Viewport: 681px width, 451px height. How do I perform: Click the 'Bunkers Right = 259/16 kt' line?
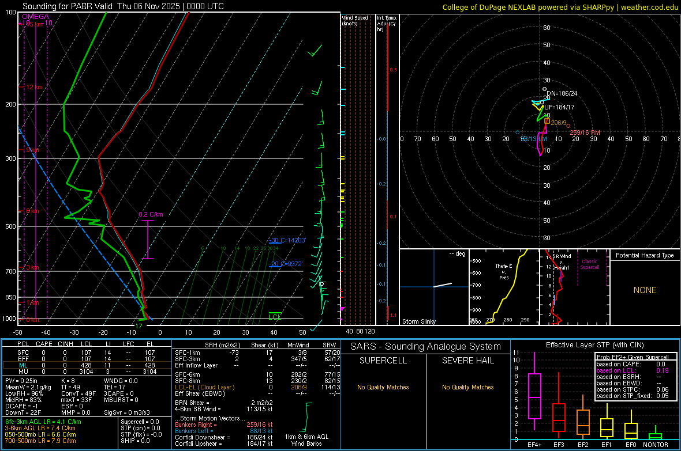click(224, 425)
